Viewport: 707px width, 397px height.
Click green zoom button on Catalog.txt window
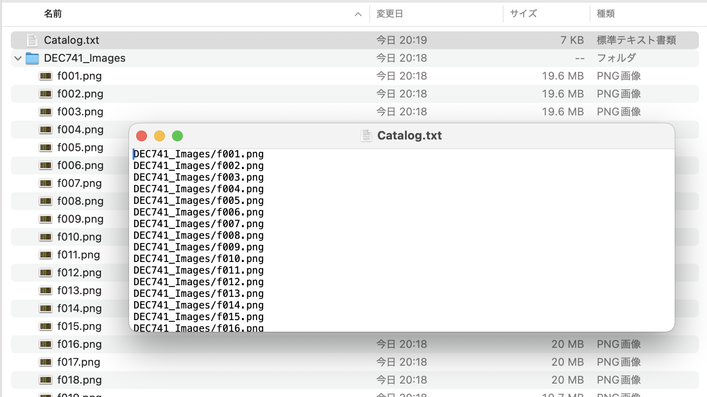pyautogui.click(x=177, y=136)
